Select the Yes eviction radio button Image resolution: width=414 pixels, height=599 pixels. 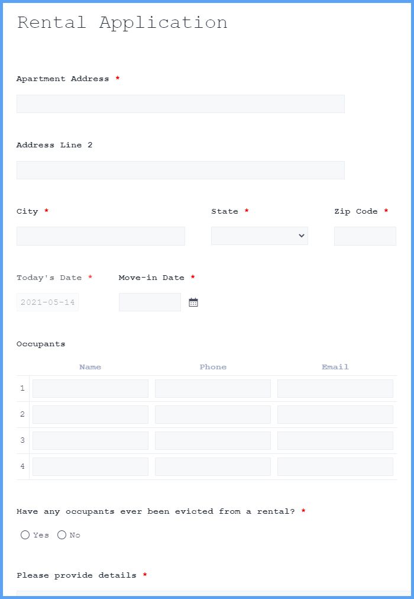[x=25, y=535]
